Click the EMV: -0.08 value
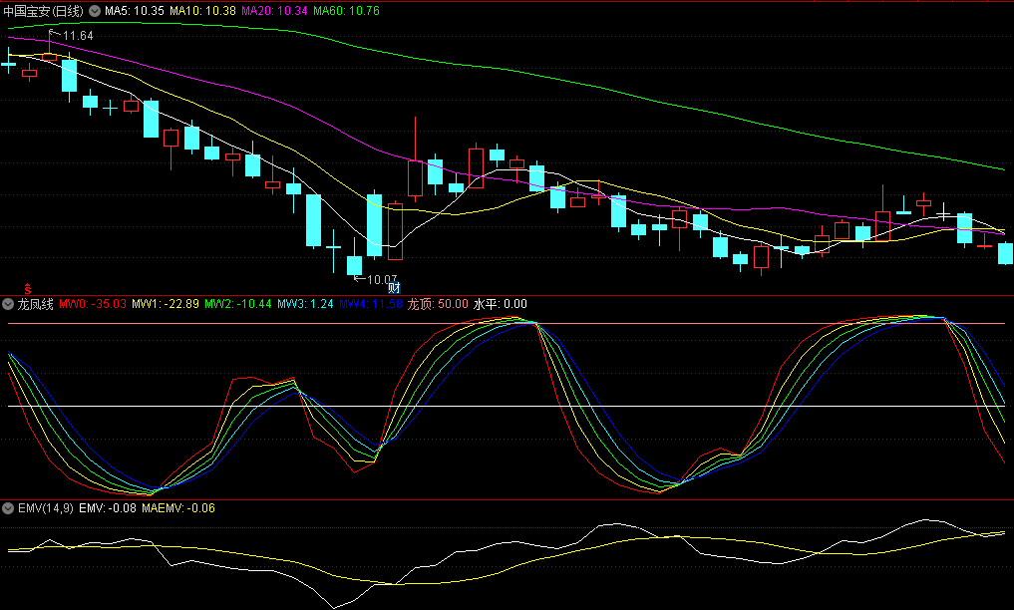Image resolution: width=1014 pixels, height=610 pixels. tap(108, 508)
